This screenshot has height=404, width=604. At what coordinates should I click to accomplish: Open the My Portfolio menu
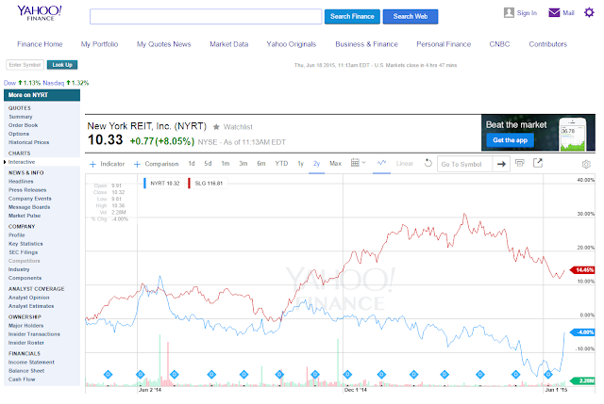tap(99, 44)
